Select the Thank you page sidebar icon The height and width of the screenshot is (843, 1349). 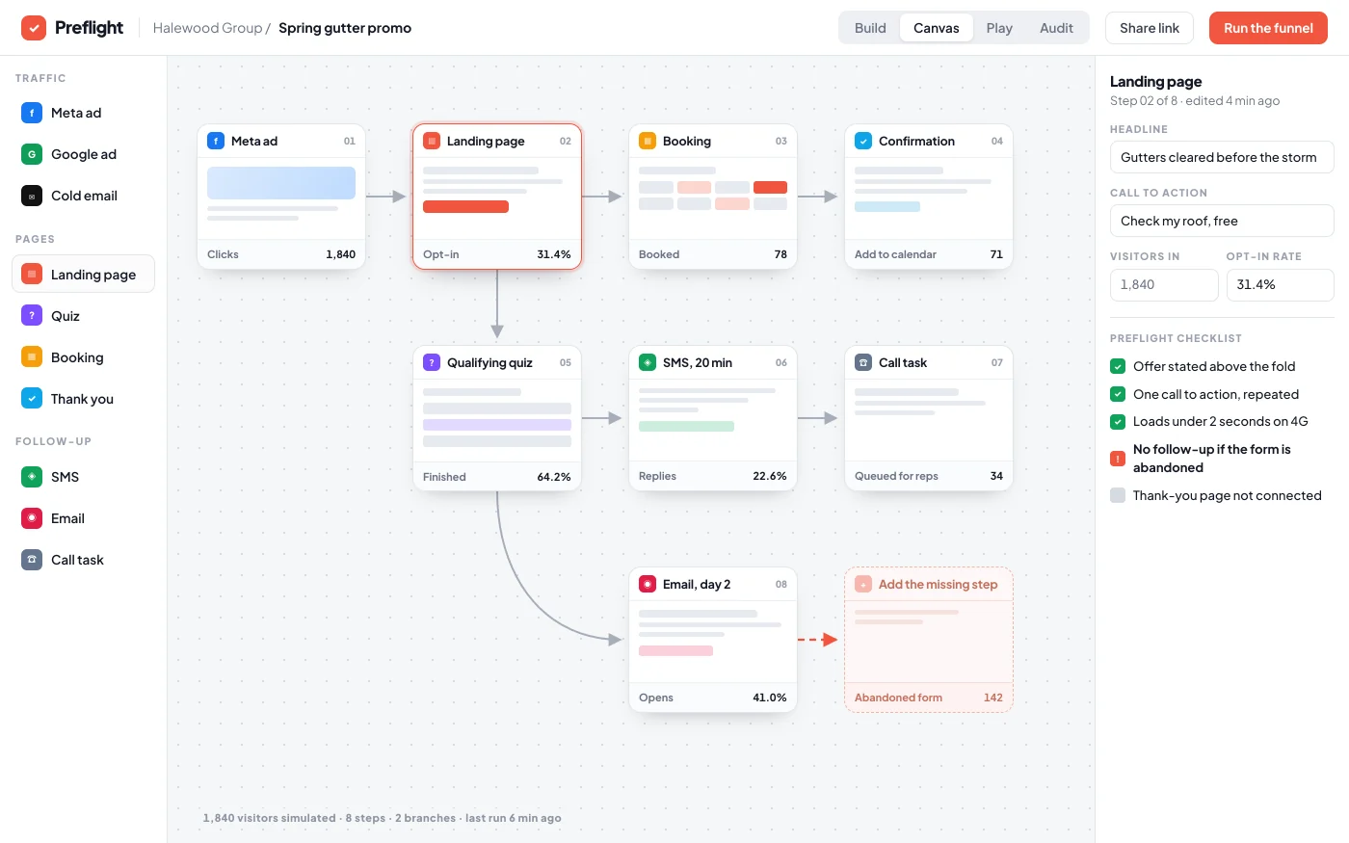coord(32,399)
